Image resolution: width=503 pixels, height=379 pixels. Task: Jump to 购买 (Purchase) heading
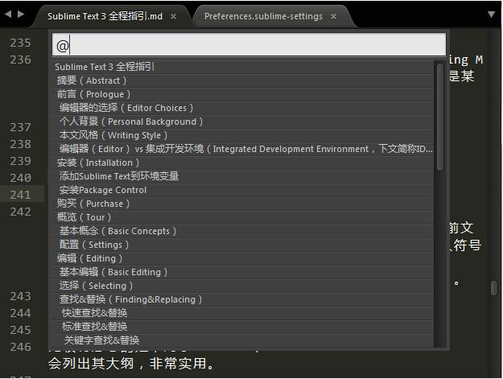(242, 204)
